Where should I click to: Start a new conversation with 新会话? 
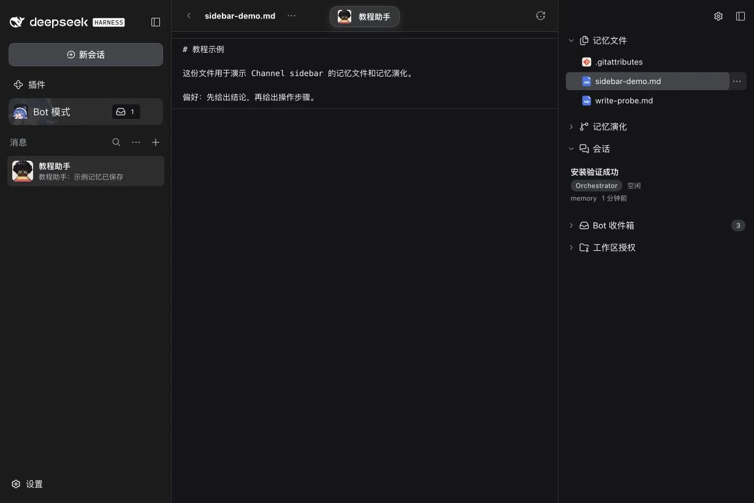coord(86,55)
